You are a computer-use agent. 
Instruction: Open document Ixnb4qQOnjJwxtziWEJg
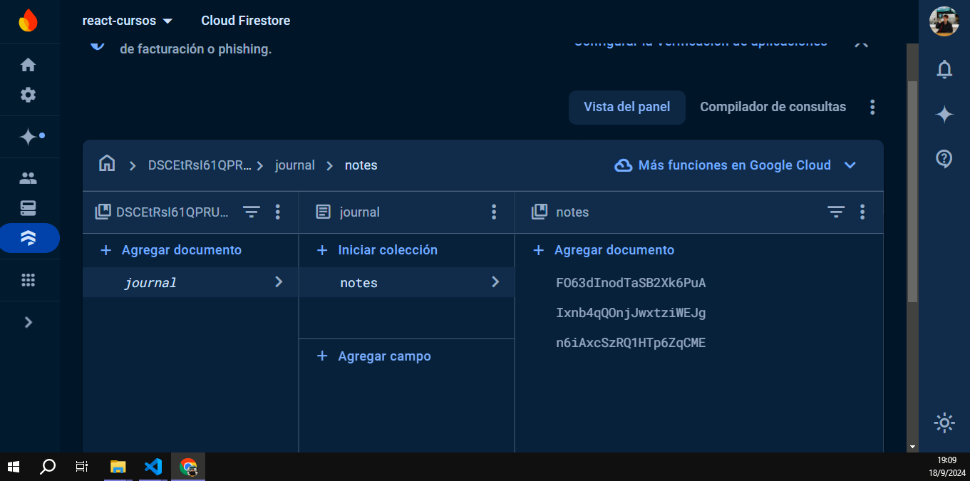click(x=631, y=313)
